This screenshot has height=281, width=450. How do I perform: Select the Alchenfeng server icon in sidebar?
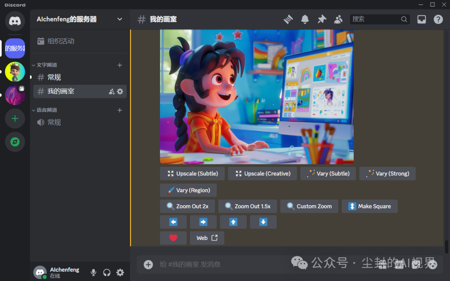pos(15,48)
